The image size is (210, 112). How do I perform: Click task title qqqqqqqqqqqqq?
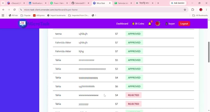(88, 78)
